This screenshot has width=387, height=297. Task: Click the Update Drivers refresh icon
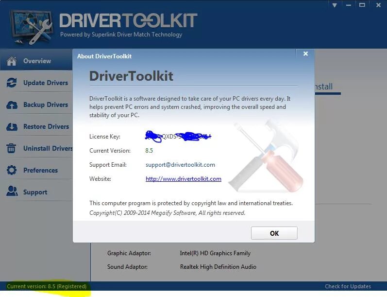pyautogui.click(x=12, y=83)
